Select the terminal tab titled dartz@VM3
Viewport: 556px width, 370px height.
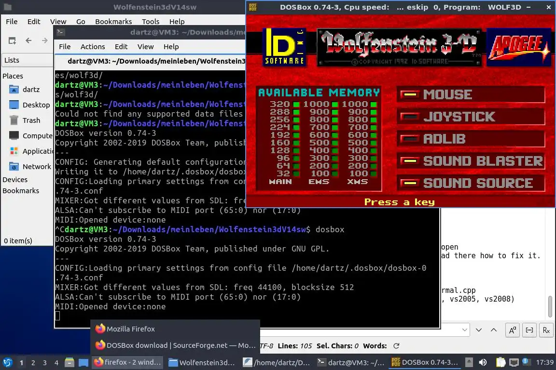pos(151,61)
